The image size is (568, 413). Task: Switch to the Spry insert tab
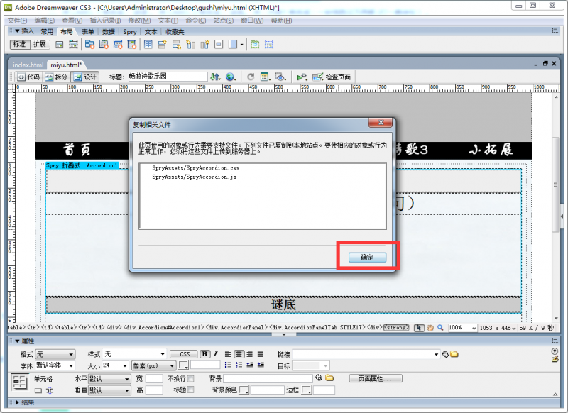pyautogui.click(x=130, y=32)
